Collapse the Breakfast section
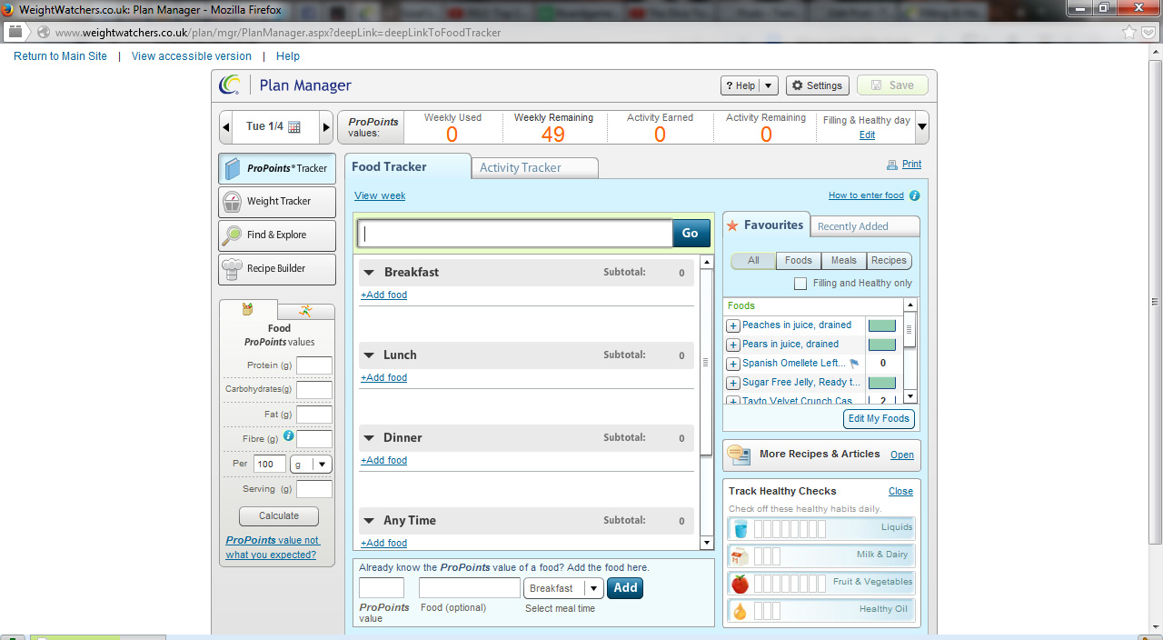 click(x=370, y=273)
